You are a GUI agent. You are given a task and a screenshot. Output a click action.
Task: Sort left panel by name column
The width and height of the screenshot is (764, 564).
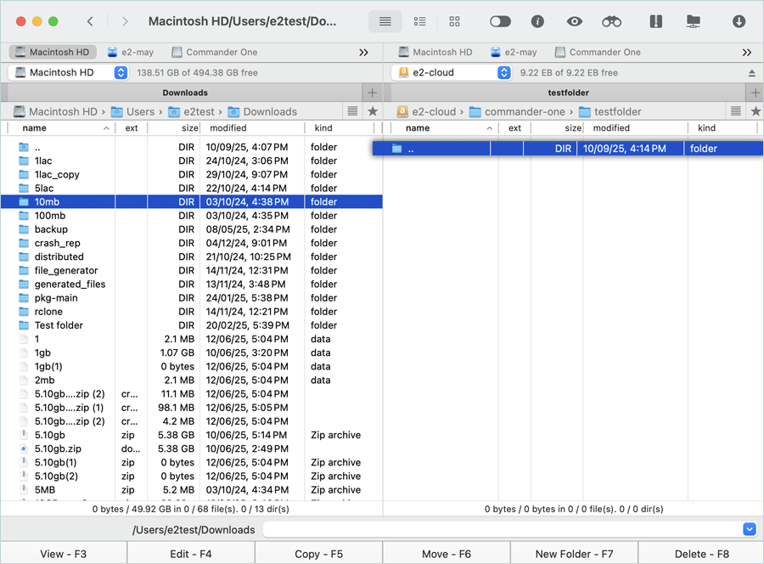[61, 128]
